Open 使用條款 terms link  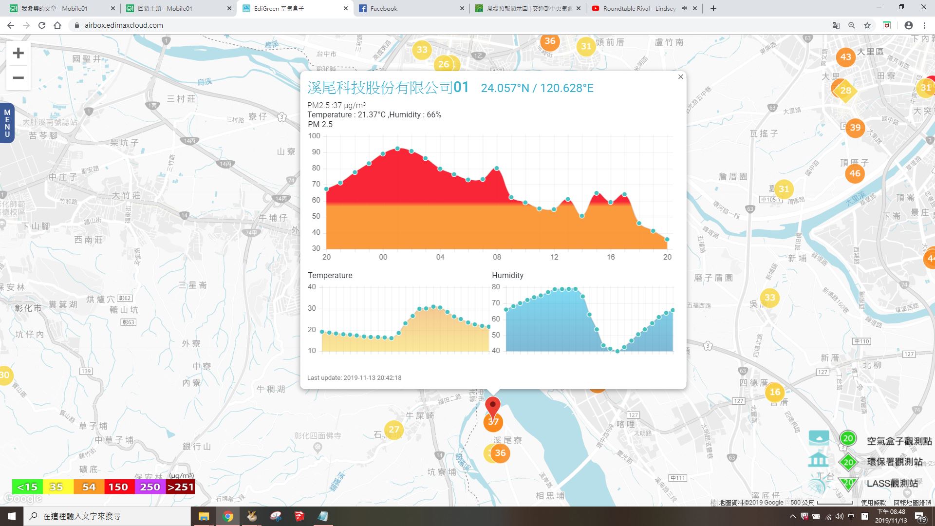pyautogui.click(x=873, y=502)
